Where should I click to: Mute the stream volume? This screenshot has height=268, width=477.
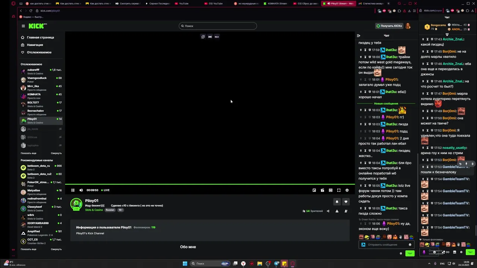pos(81,190)
